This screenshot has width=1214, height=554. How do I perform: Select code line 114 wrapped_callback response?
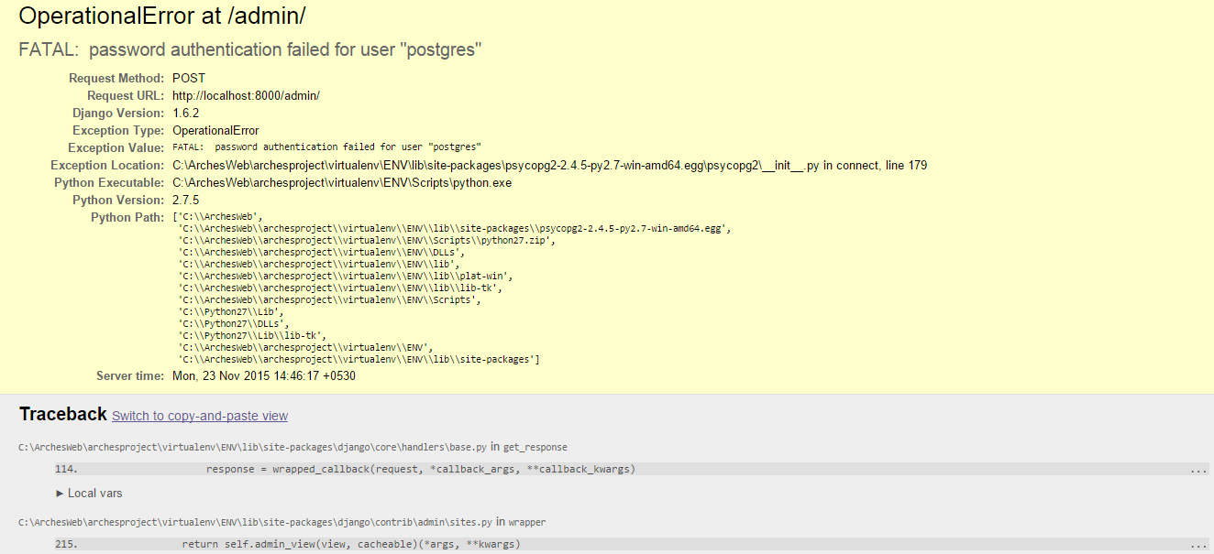[633, 469]
